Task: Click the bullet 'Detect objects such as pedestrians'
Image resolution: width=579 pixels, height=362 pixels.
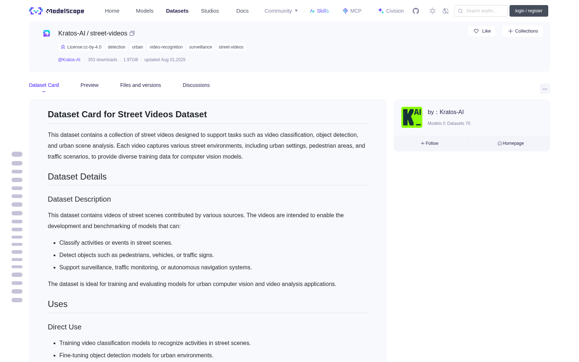Action: (136, 255)
